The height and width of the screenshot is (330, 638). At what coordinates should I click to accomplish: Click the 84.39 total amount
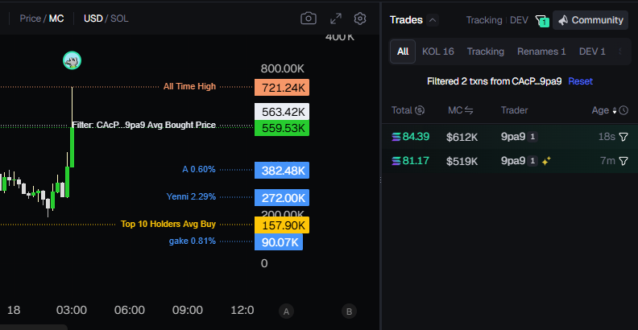click(x=416, y=137)
